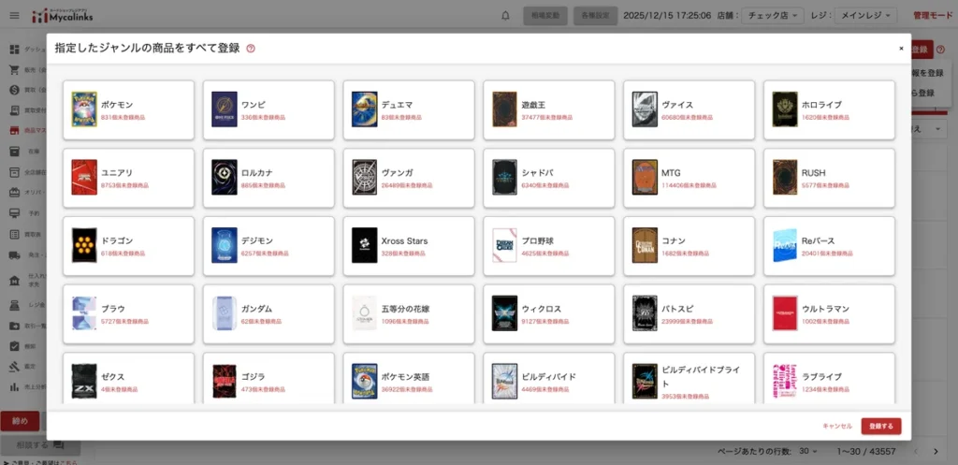Select the ポケモン genre card

128,109
